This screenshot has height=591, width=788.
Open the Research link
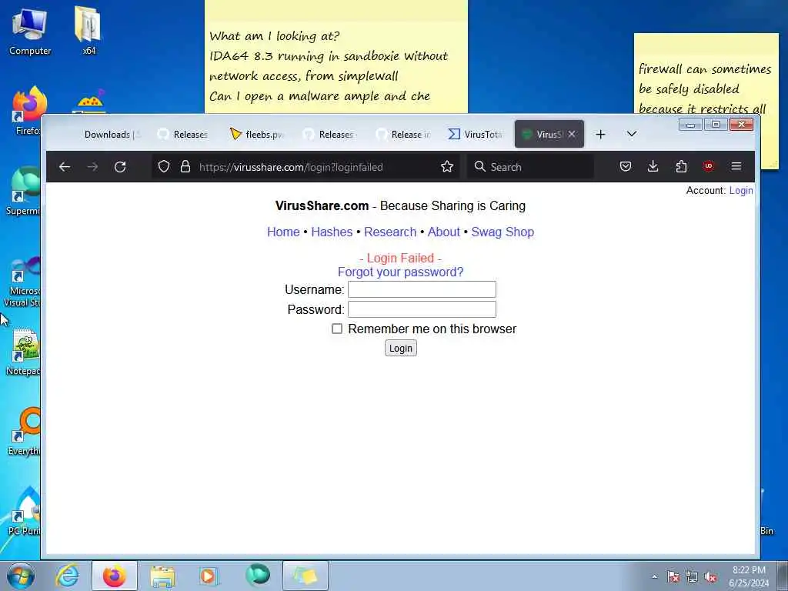390,232
